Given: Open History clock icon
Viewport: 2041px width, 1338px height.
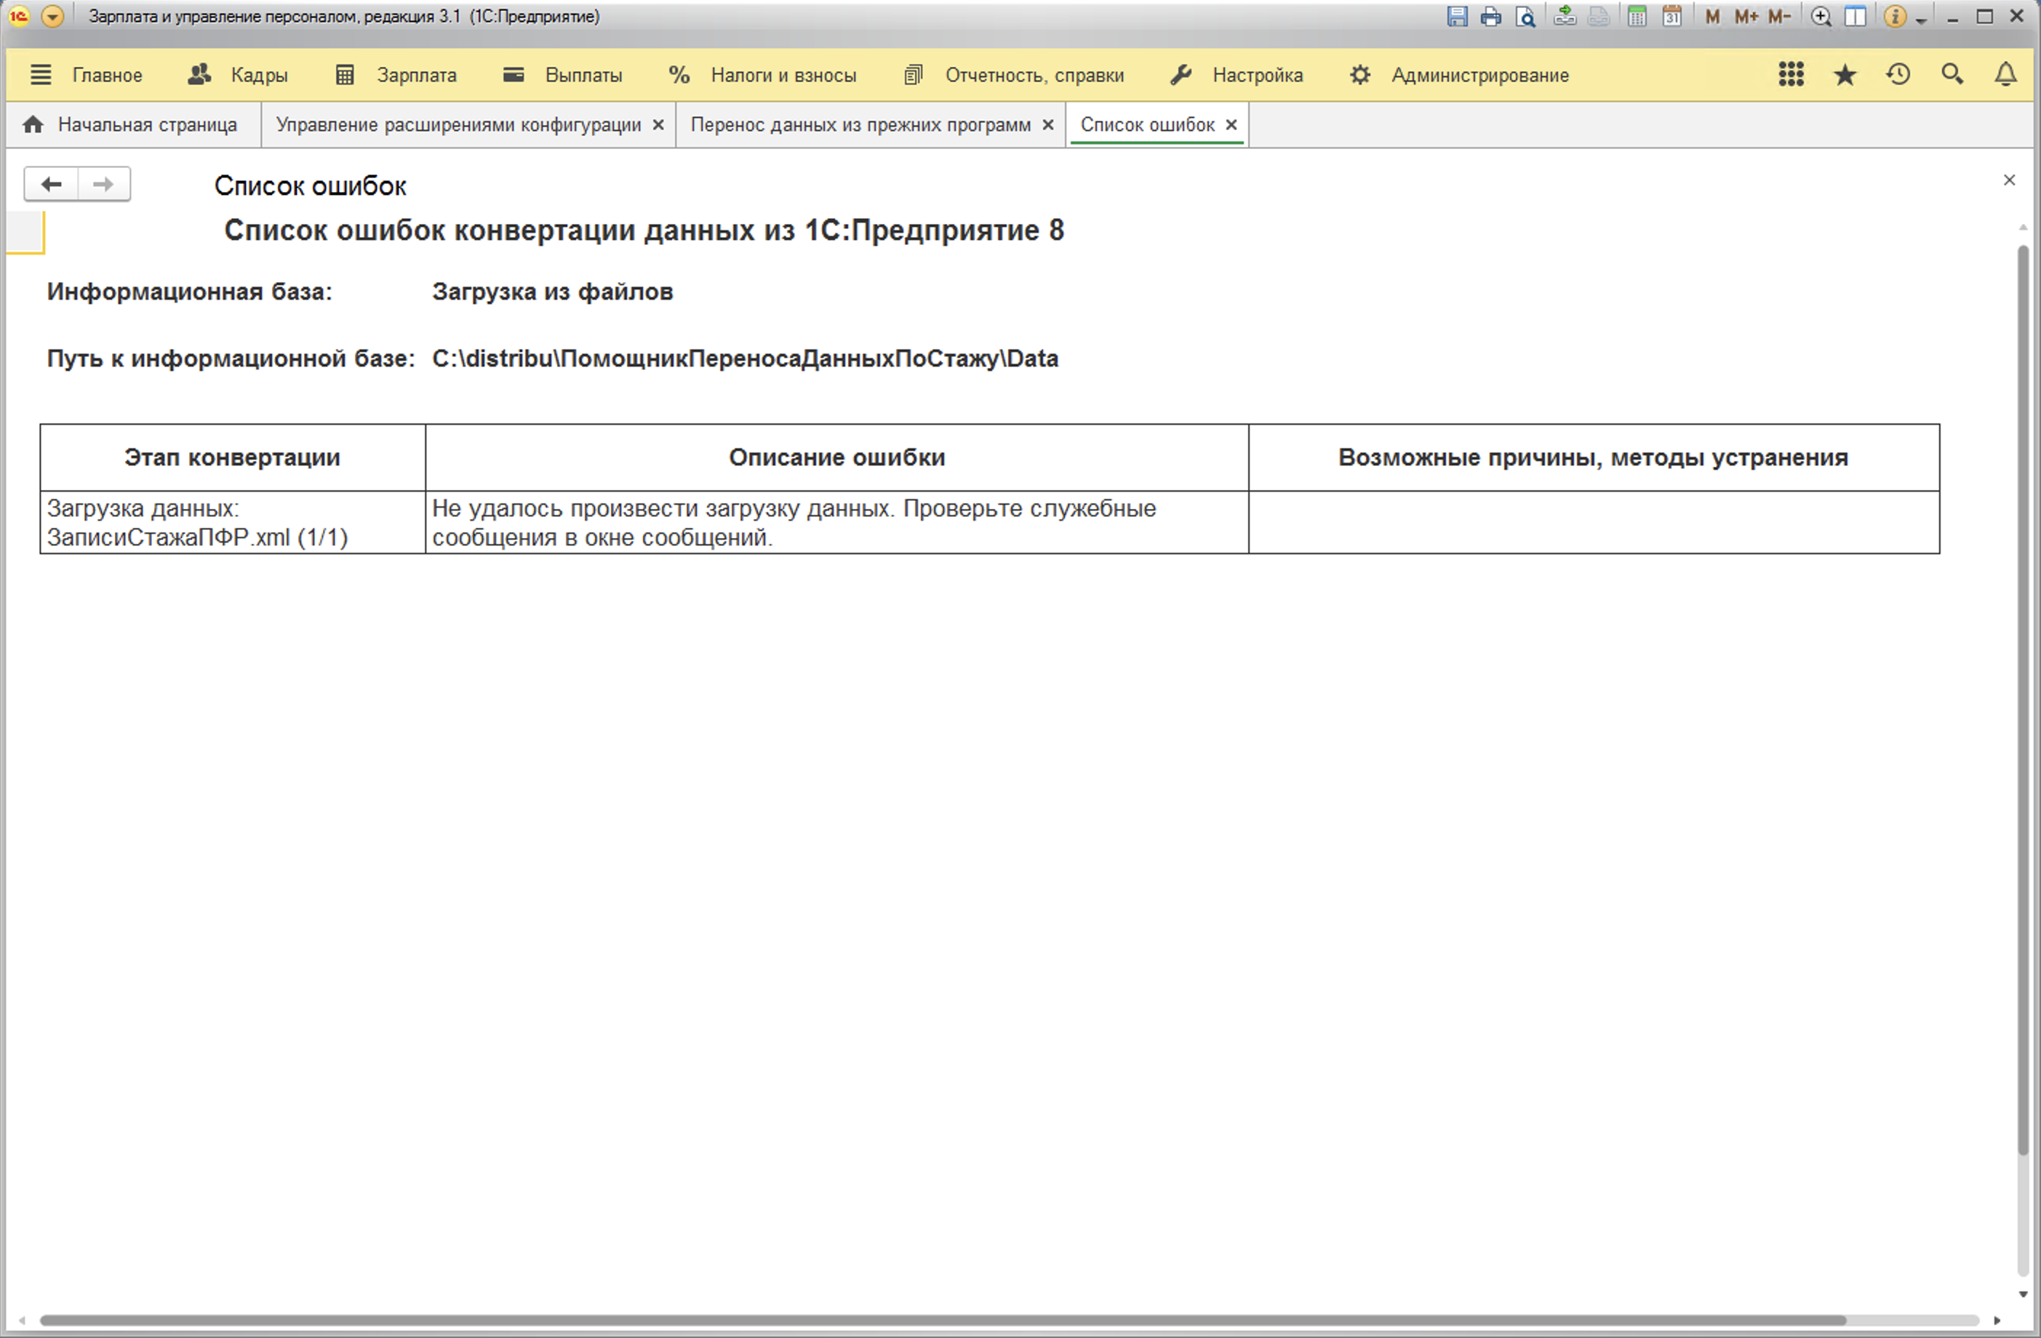Looking at the screenshot, I should 1898,75.
